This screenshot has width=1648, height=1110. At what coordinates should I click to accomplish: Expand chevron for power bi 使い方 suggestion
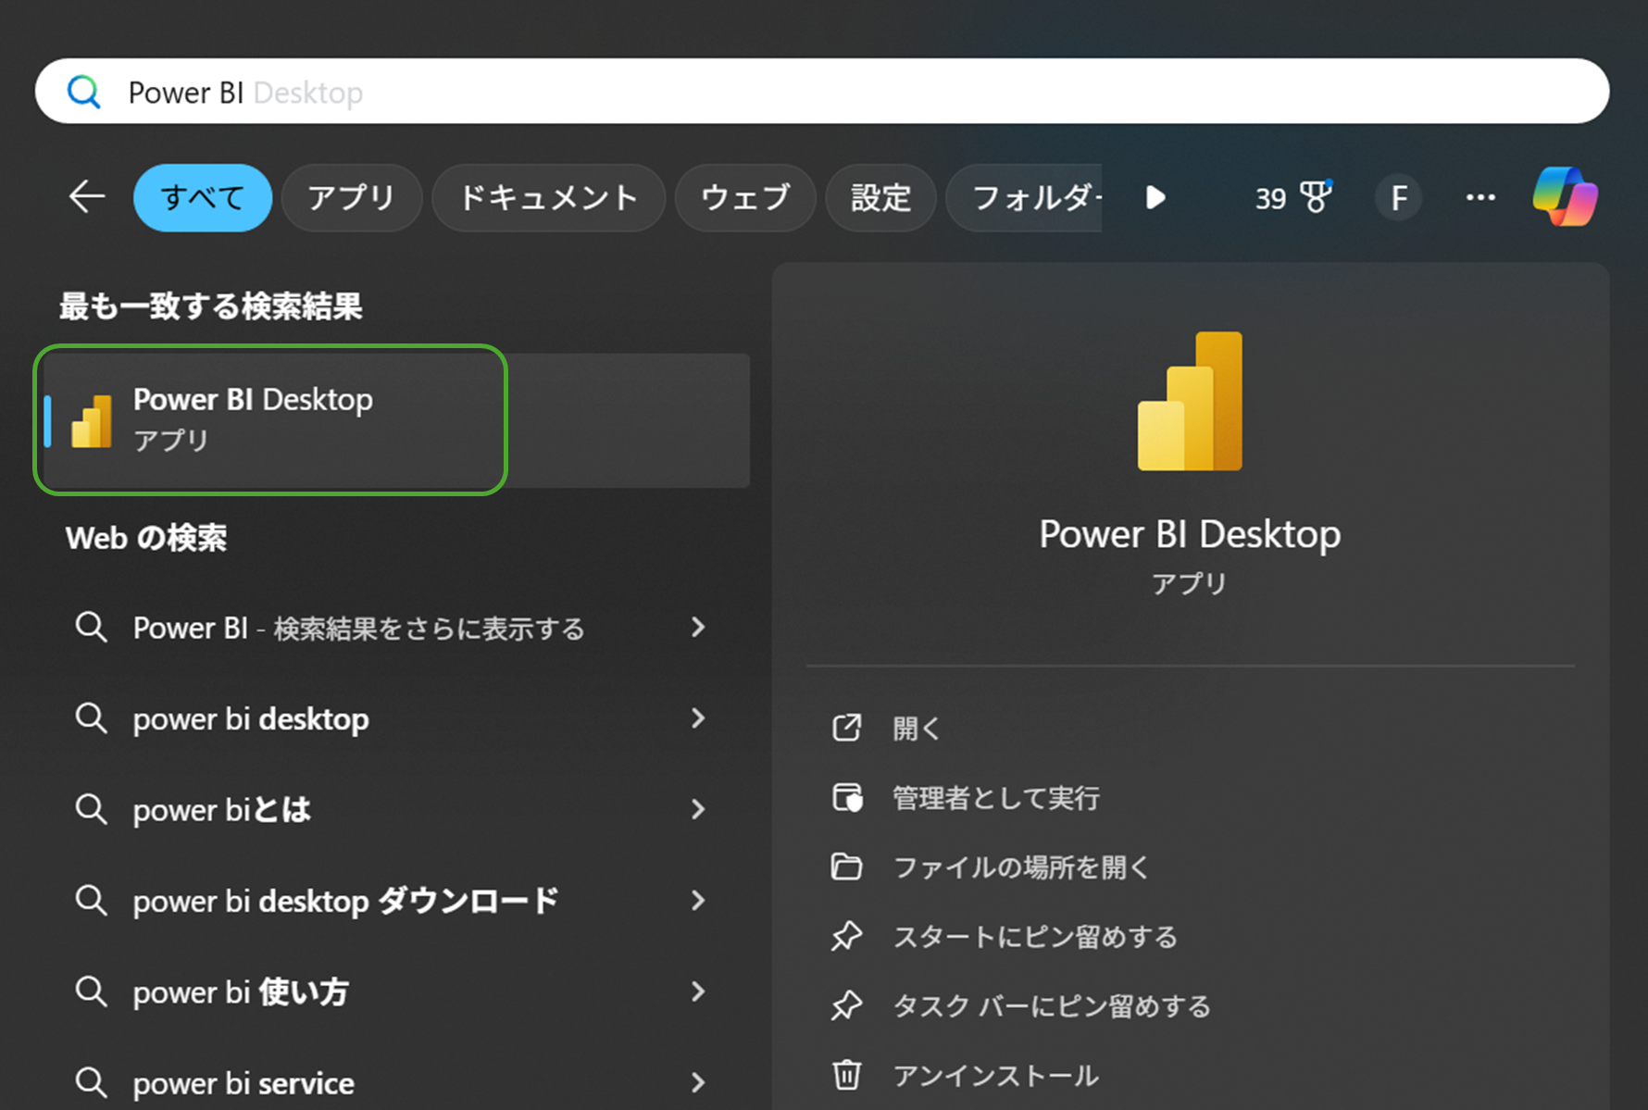[698, 992]
